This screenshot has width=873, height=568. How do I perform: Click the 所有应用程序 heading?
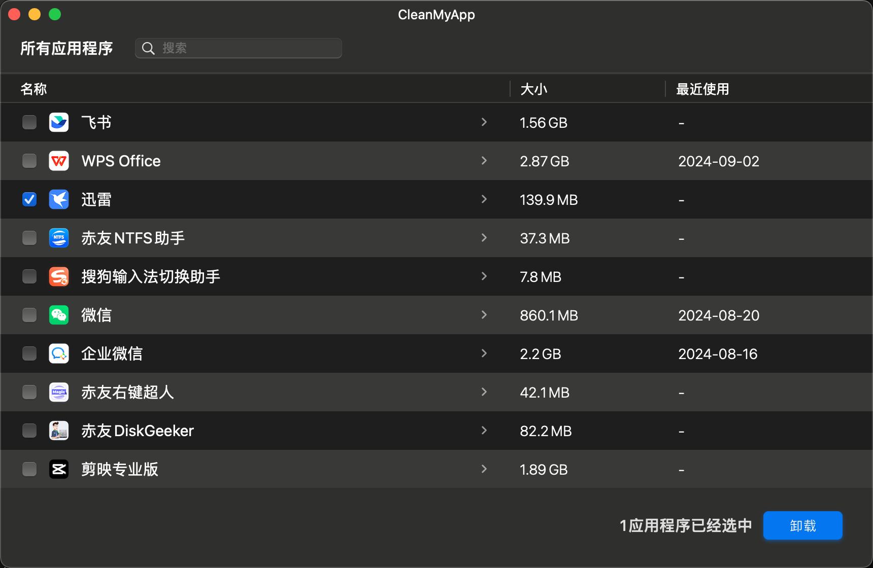point(66,48)
